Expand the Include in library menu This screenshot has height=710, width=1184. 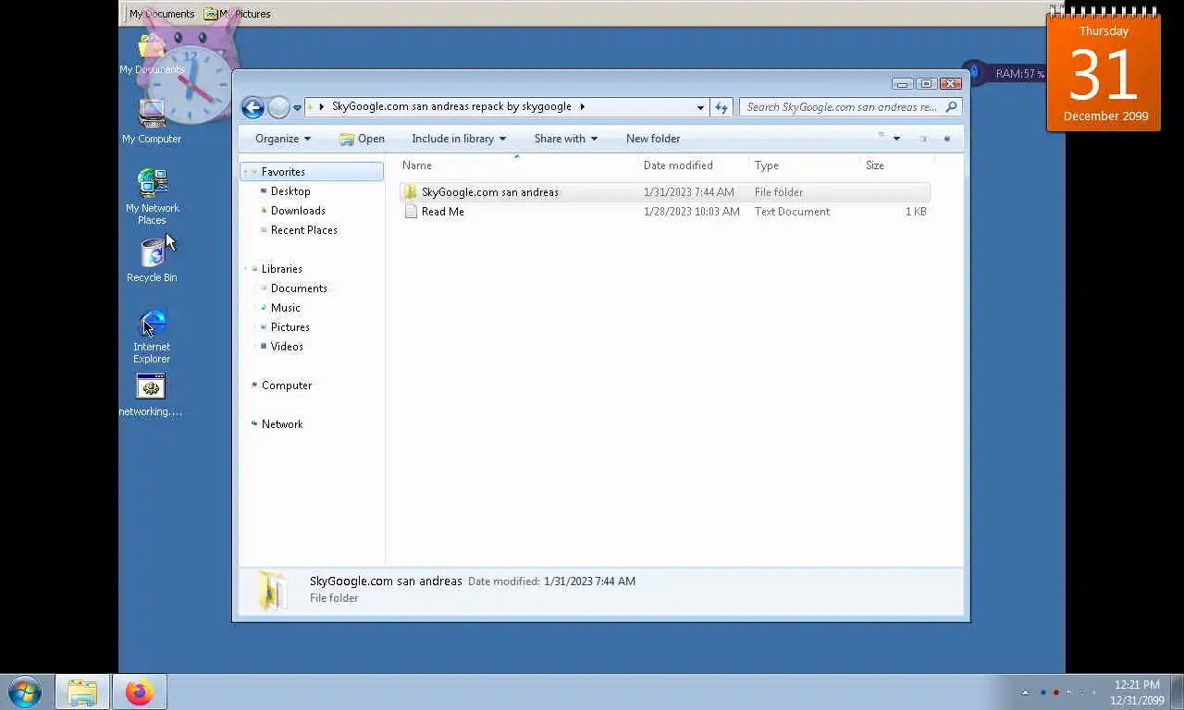[459, 139]
